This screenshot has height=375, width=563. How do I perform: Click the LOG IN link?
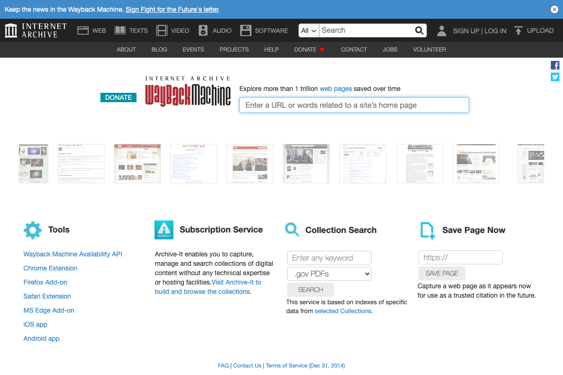(495, 31)
